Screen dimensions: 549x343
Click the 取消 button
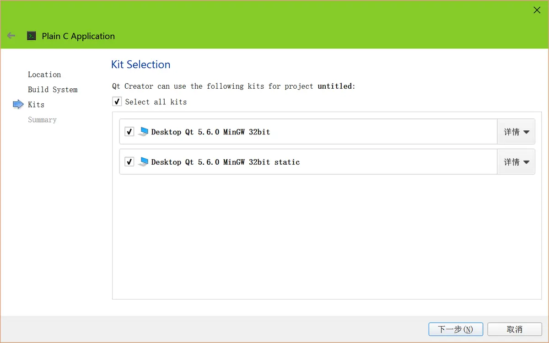point(515,329)
